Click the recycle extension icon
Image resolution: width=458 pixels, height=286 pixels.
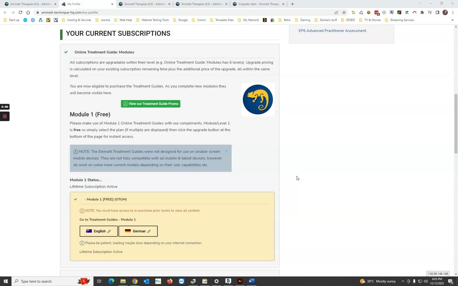coord(361,12)
